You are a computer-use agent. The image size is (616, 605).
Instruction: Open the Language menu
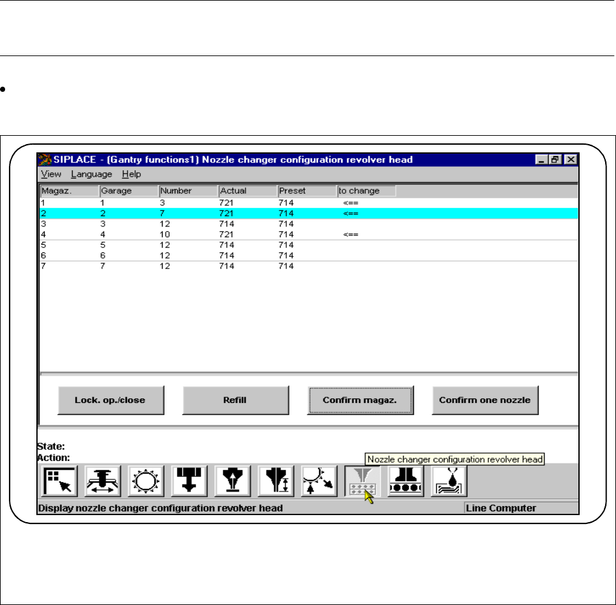[92, 174]
